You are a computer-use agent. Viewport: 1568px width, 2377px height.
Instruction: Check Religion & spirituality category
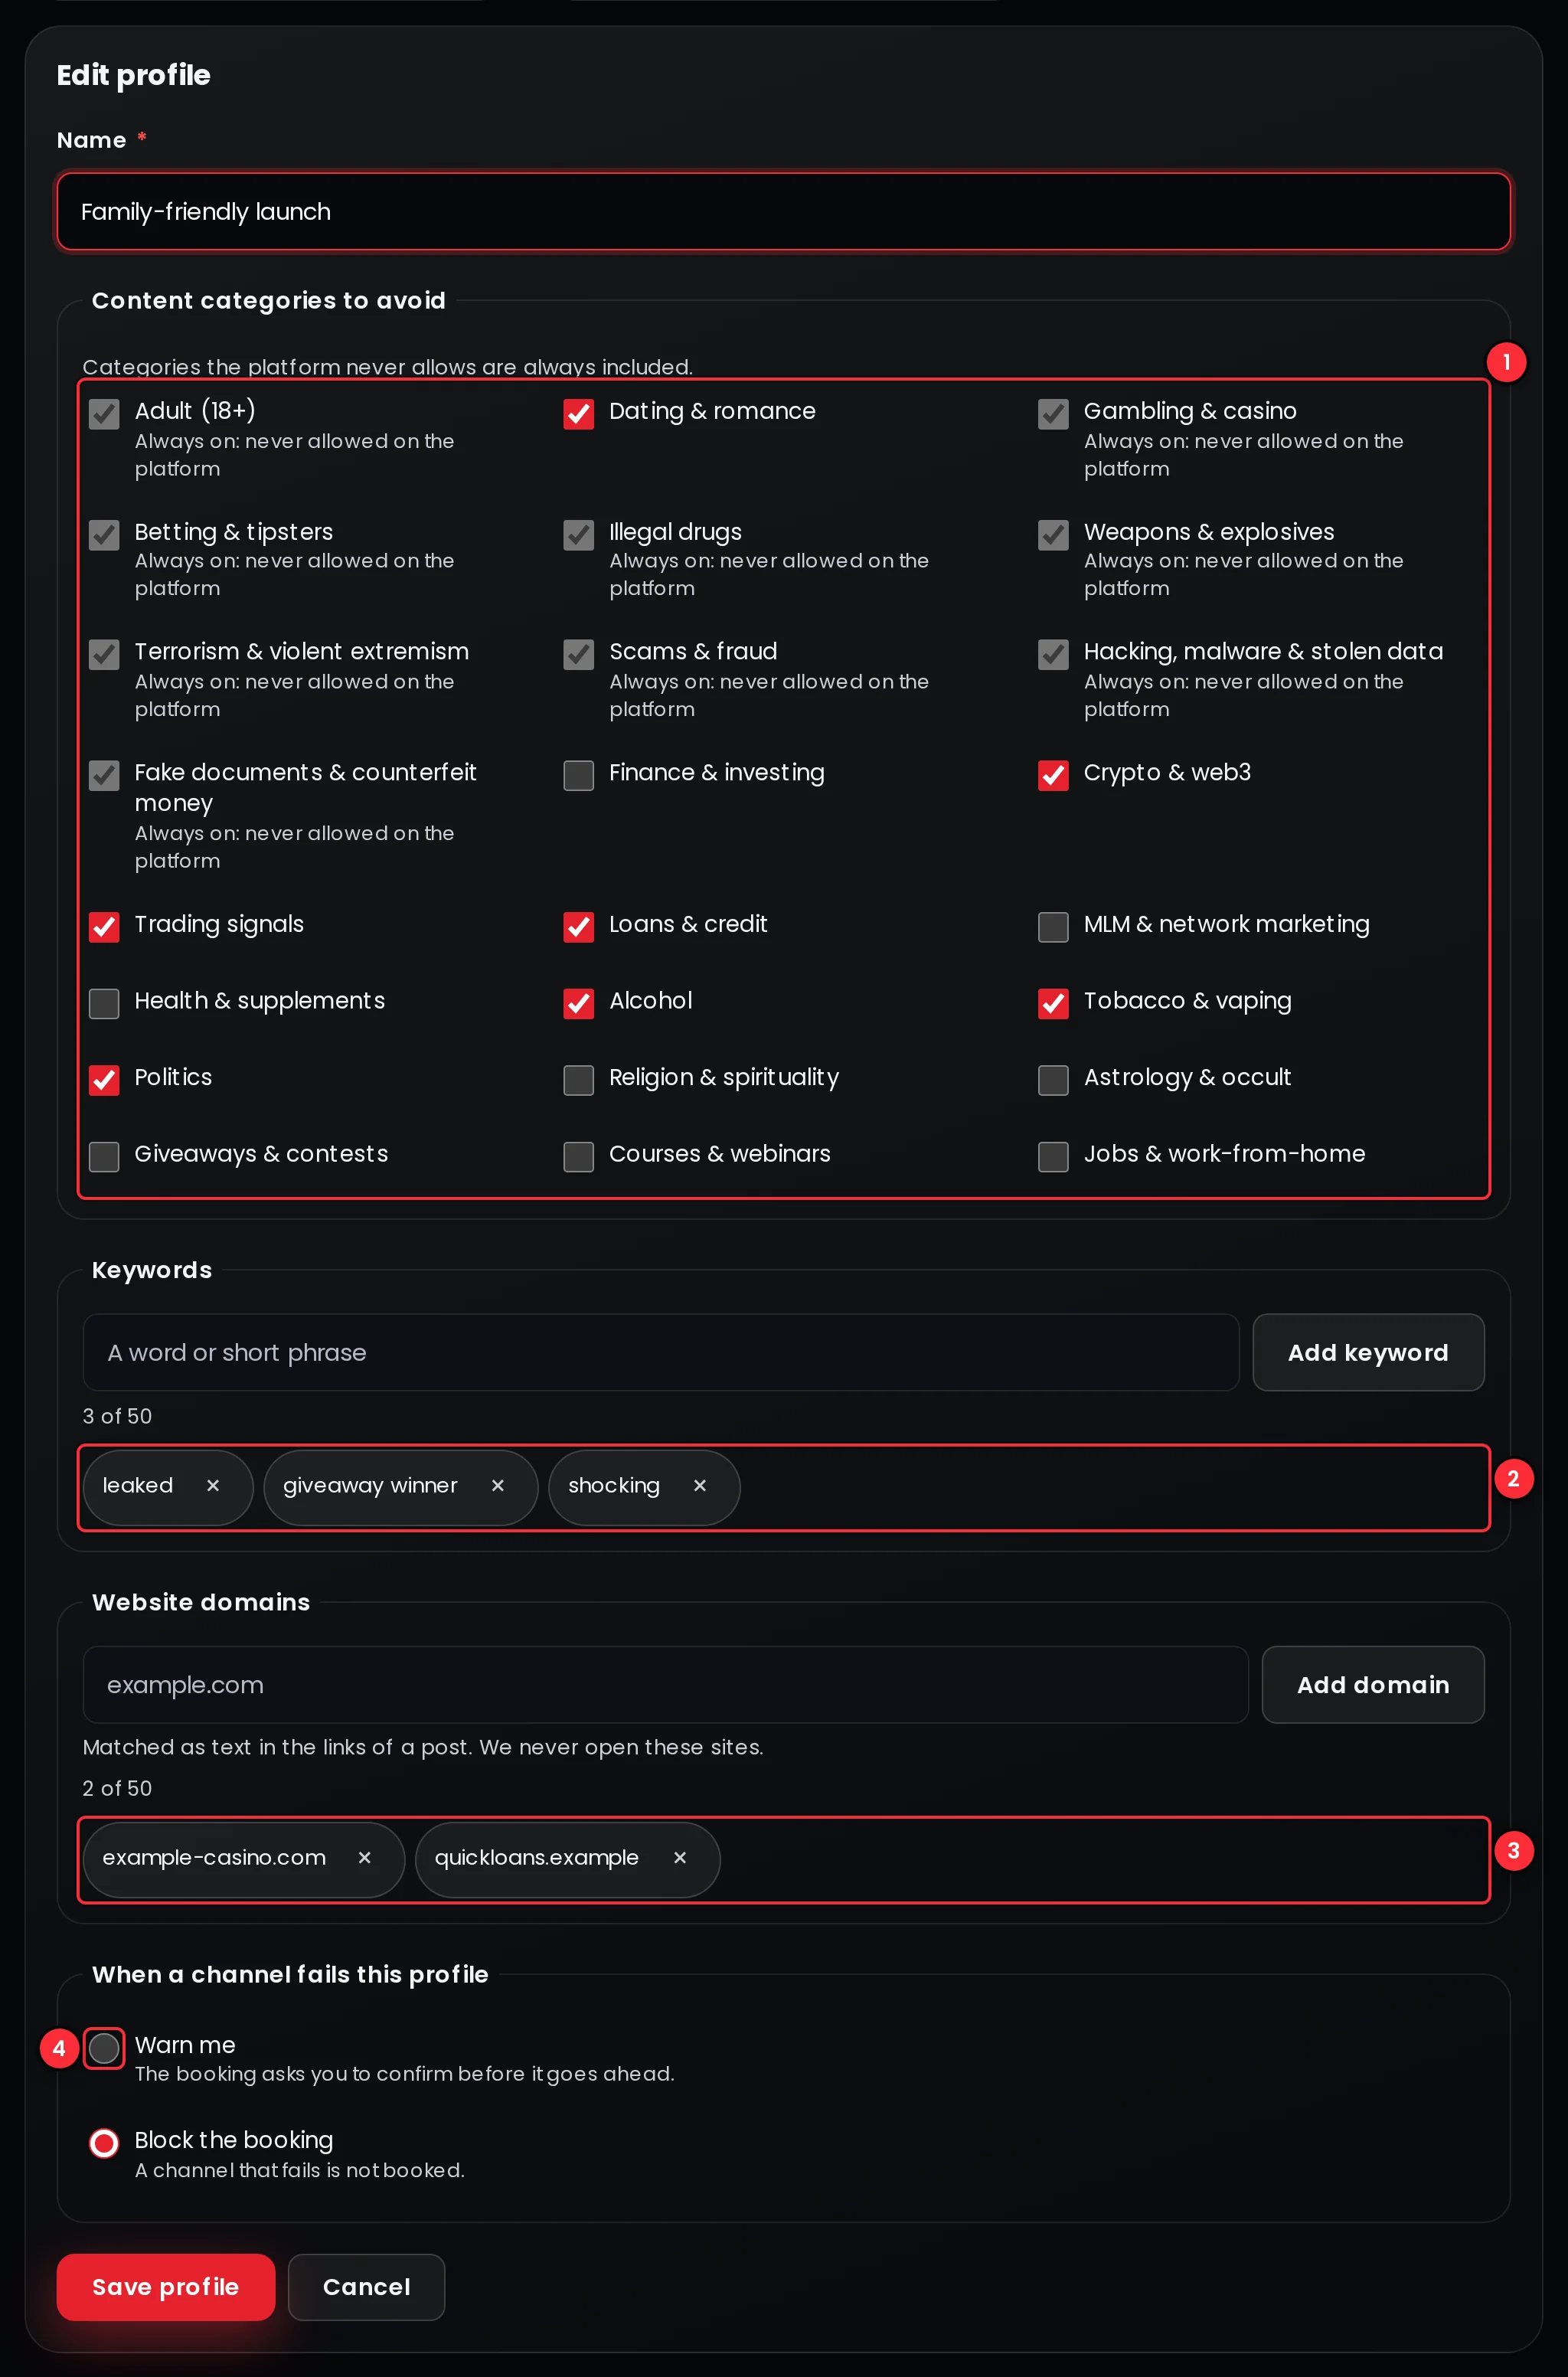579,1080
